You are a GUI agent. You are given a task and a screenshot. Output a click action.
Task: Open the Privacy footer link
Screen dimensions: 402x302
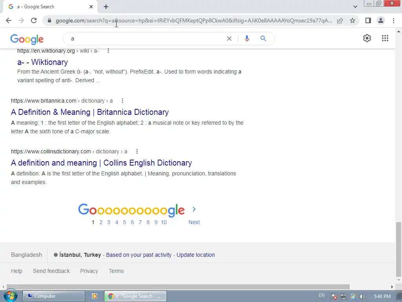coord(89,271)
